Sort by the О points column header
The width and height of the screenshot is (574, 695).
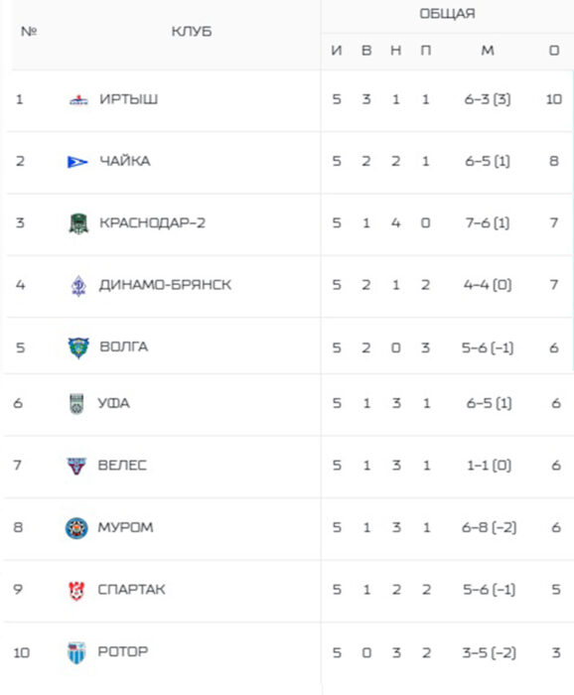(x=554, y=51)
